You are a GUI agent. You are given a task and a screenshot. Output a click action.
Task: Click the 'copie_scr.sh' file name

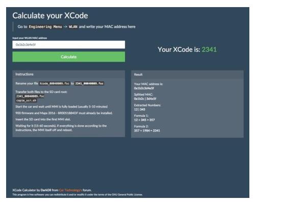click(x=26, y=100)
